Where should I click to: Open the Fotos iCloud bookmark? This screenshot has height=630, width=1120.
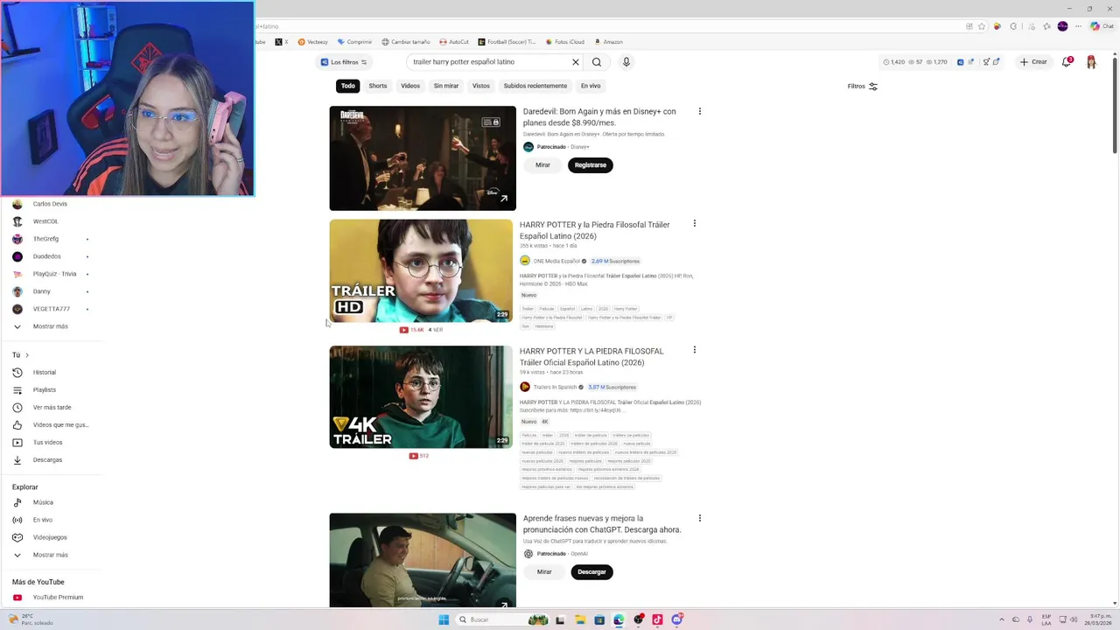(564, 42)
